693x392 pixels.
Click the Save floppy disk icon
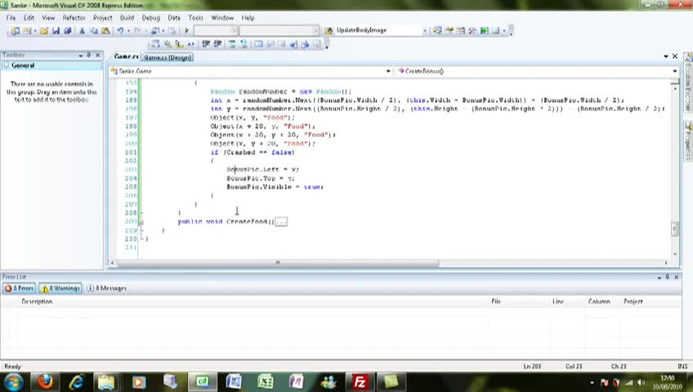click(56, 30)
